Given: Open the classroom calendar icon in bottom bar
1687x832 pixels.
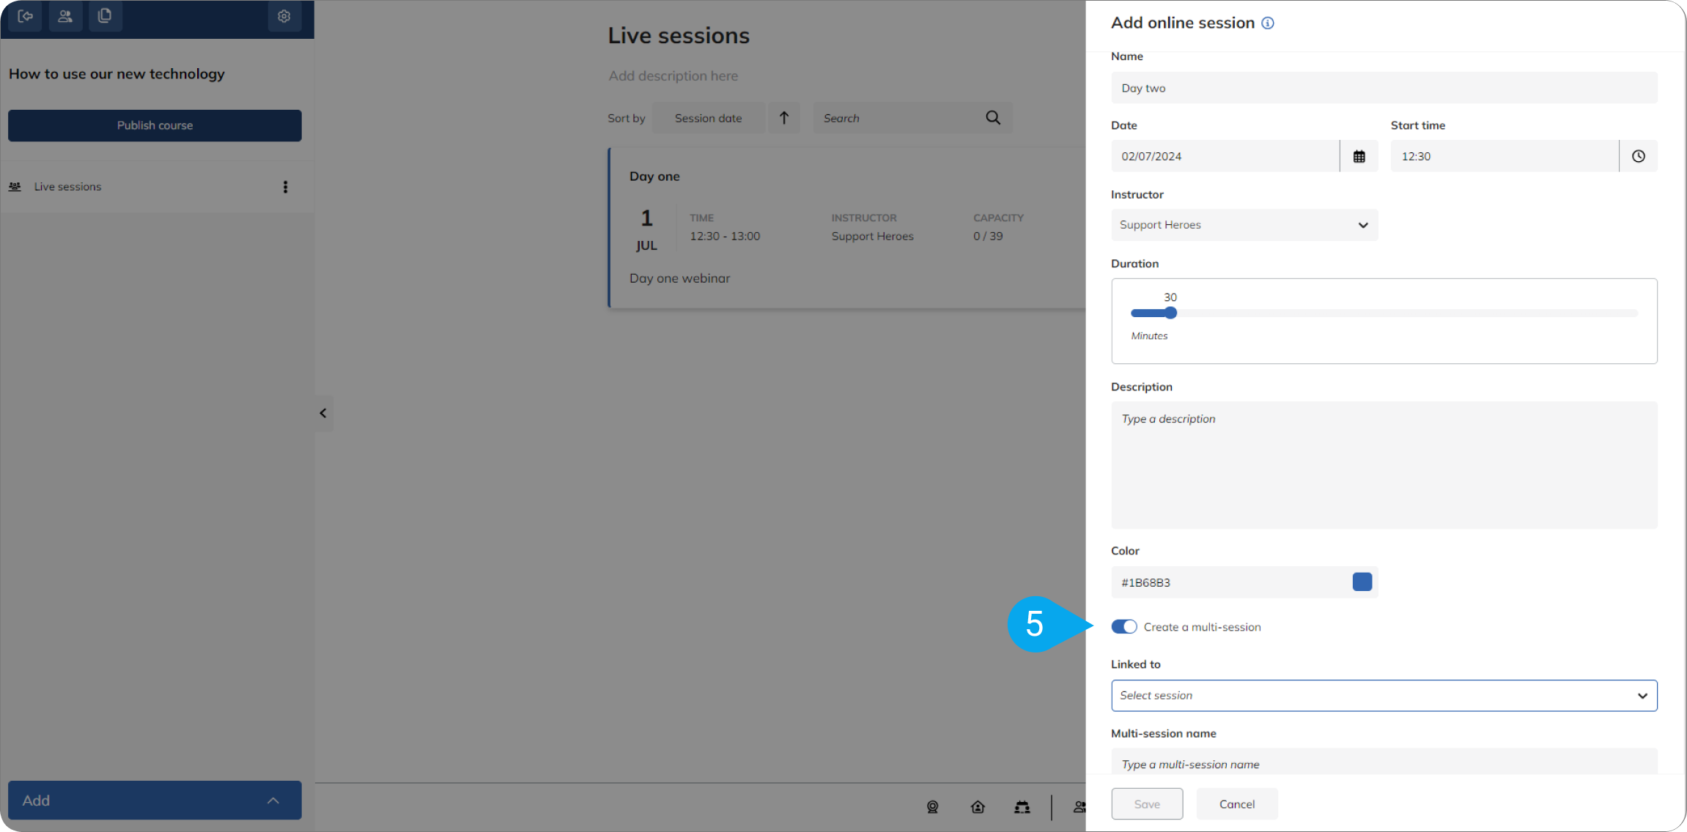Looking at the screenshot, I should (1023, 807).
